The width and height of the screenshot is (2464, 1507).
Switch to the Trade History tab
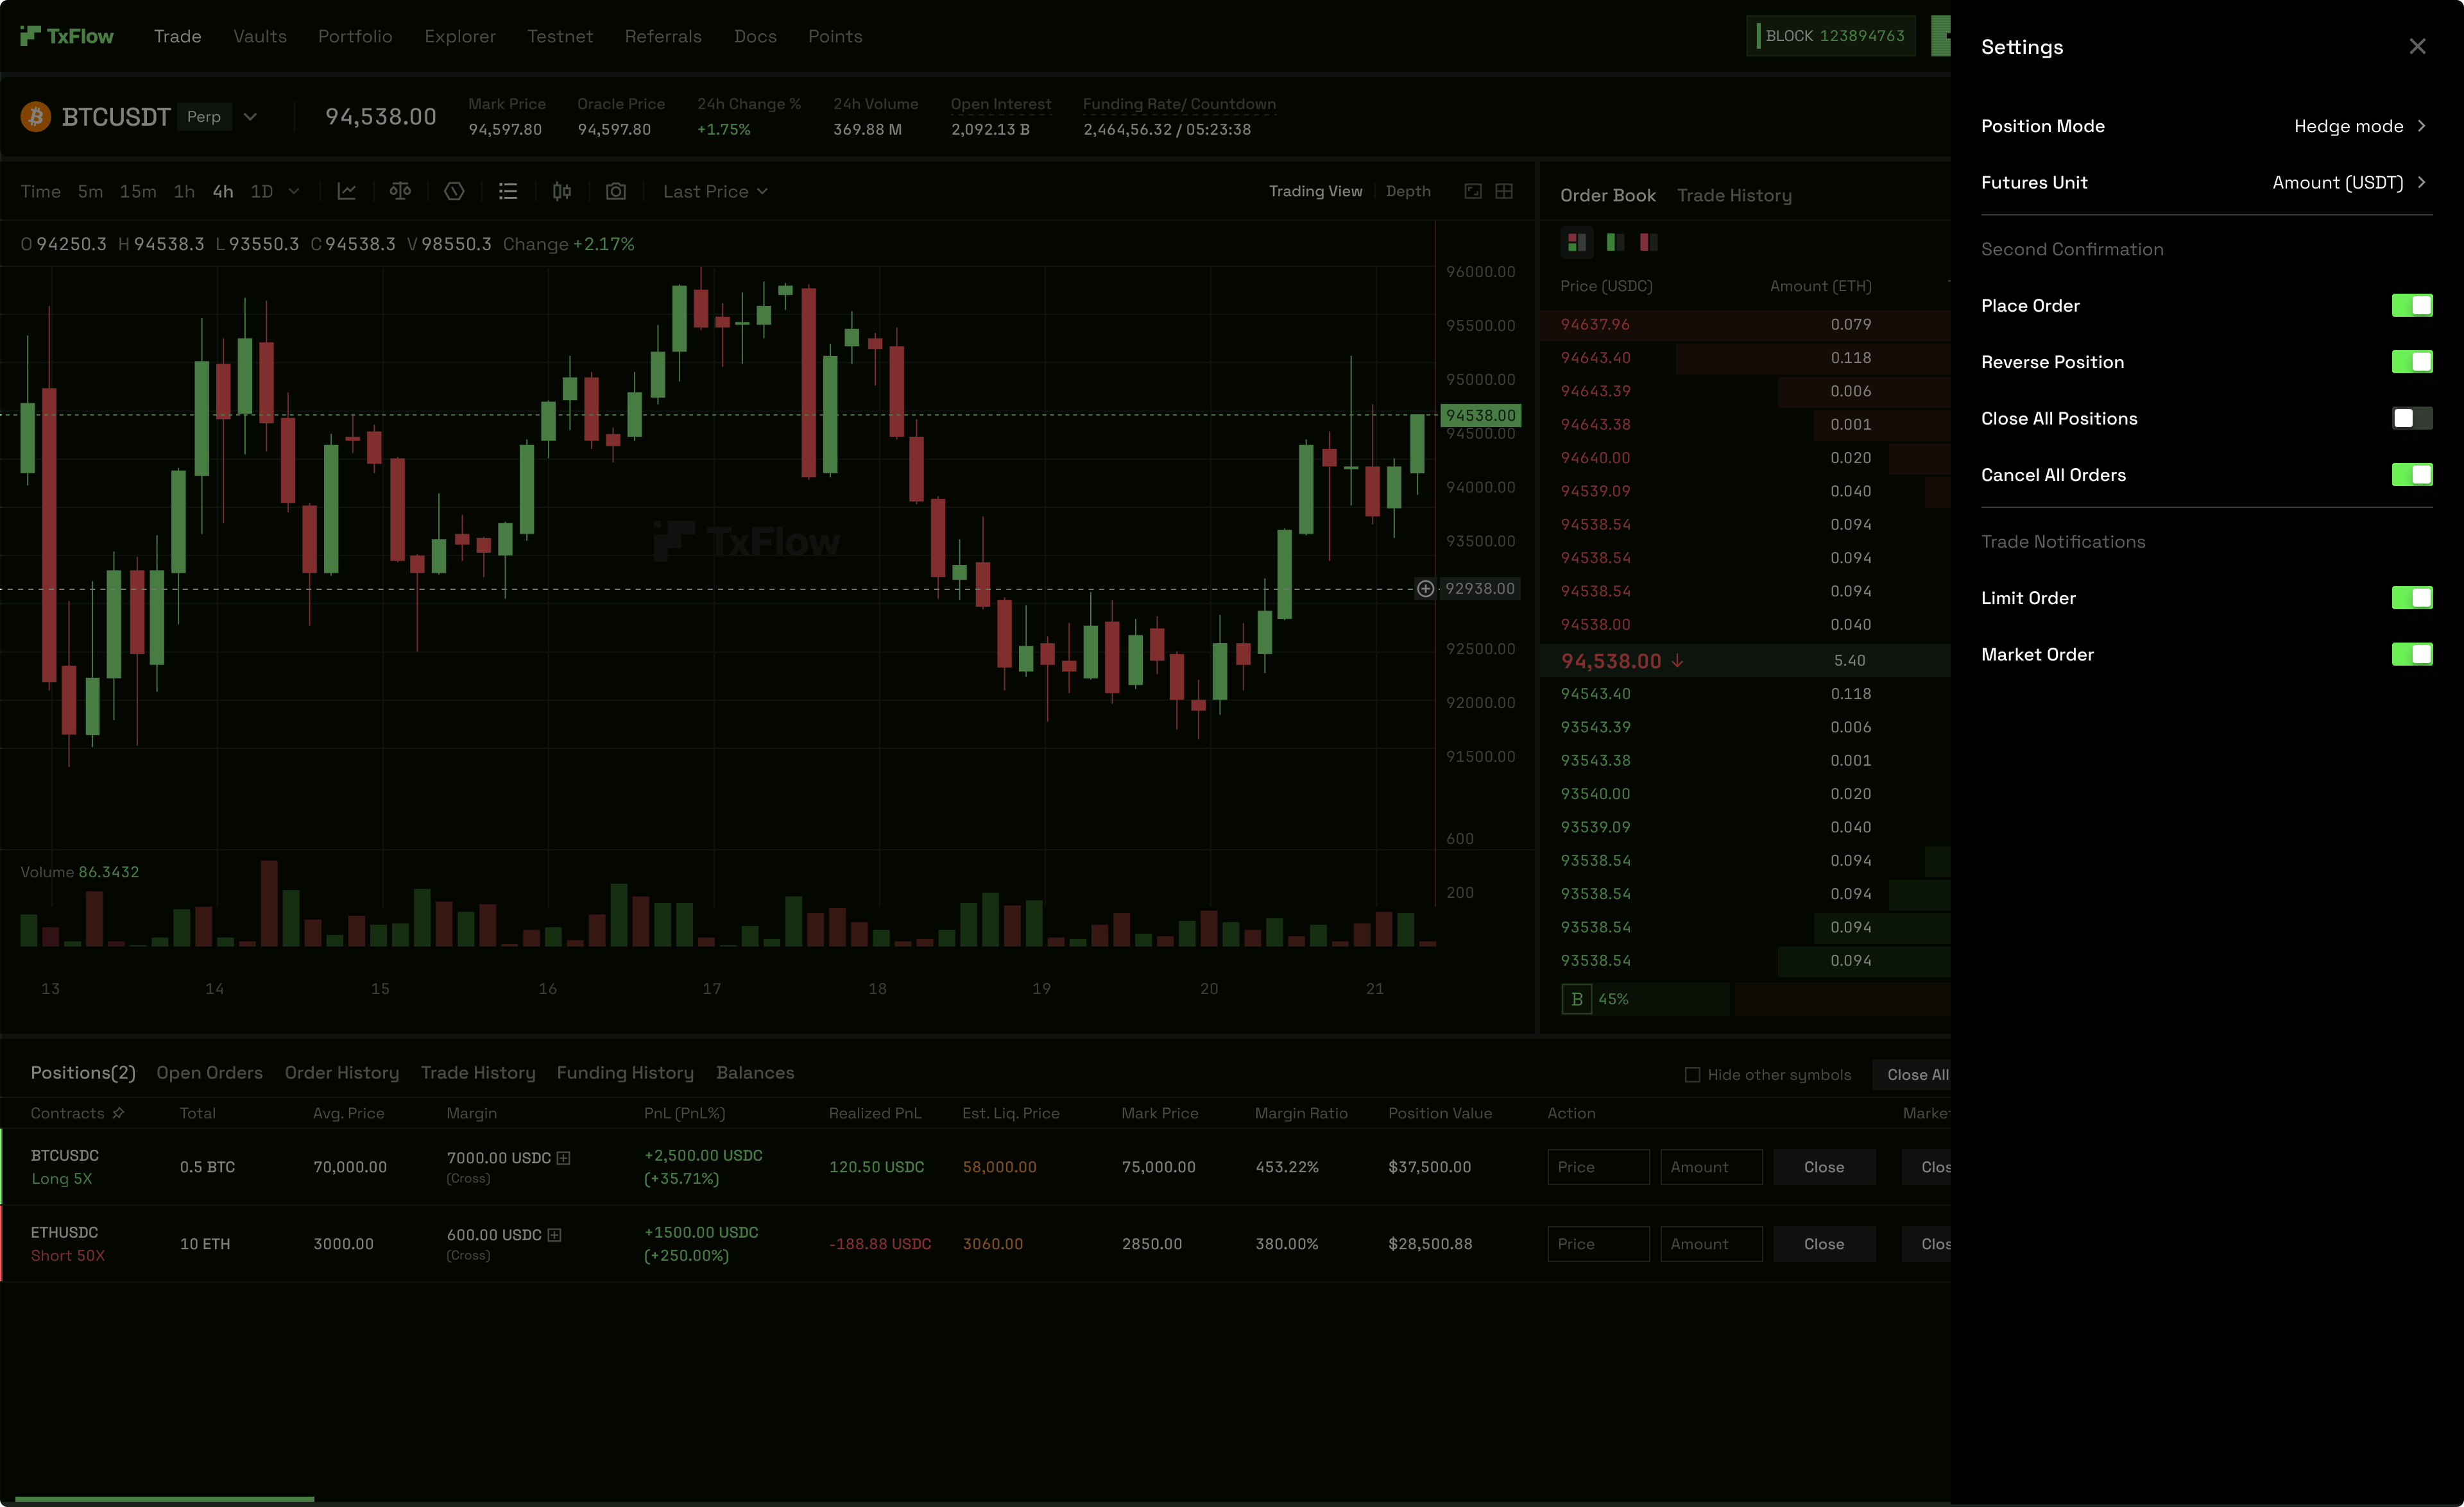(x=1735, y=195)
